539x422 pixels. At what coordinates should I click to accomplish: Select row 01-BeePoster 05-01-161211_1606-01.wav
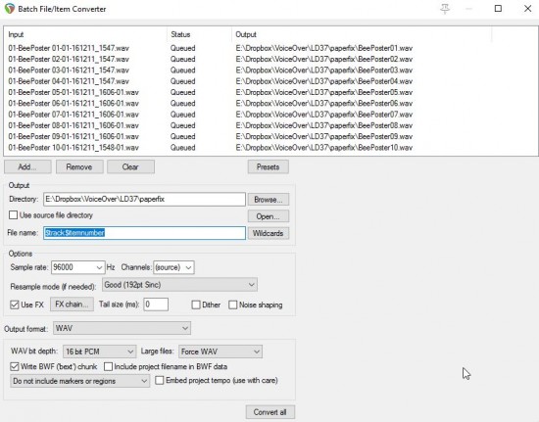point(73,92)
